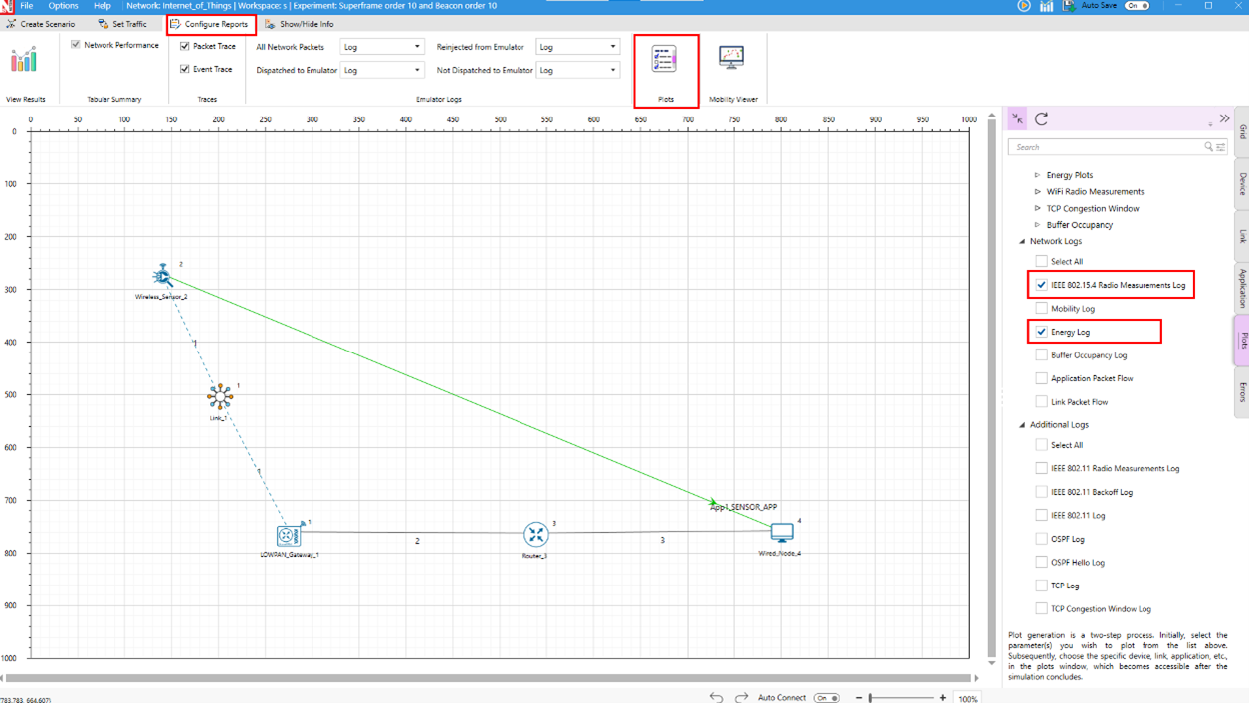The image size is (1249, 703).
Task: Switch to the Device side tab
Action: pyautogui.click(x=1242, y=184)
